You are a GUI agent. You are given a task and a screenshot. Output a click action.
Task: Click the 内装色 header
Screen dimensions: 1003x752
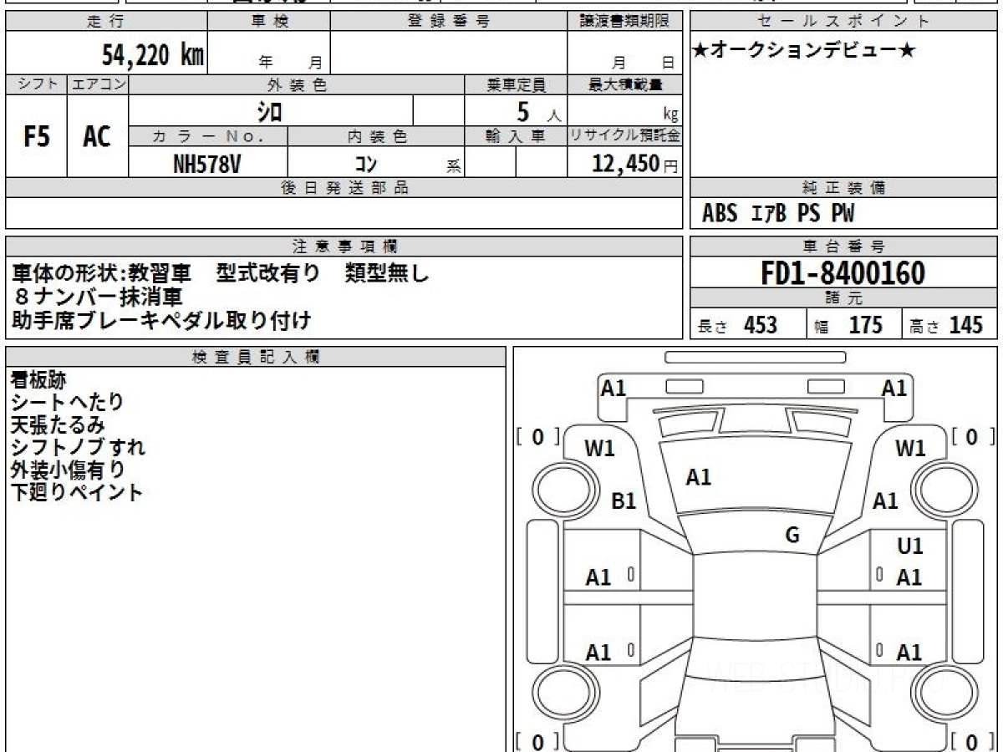pos(376,136)
